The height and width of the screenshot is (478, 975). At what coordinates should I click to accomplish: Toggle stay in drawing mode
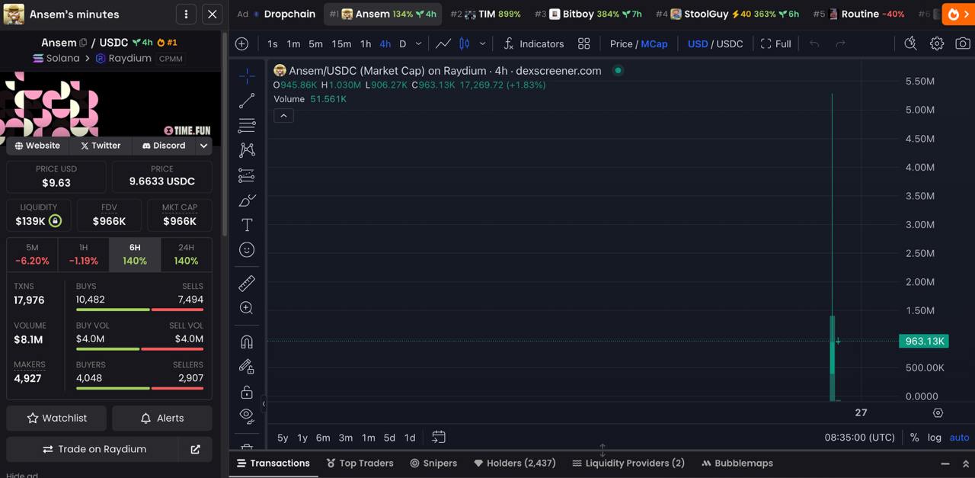coord(247,367)
